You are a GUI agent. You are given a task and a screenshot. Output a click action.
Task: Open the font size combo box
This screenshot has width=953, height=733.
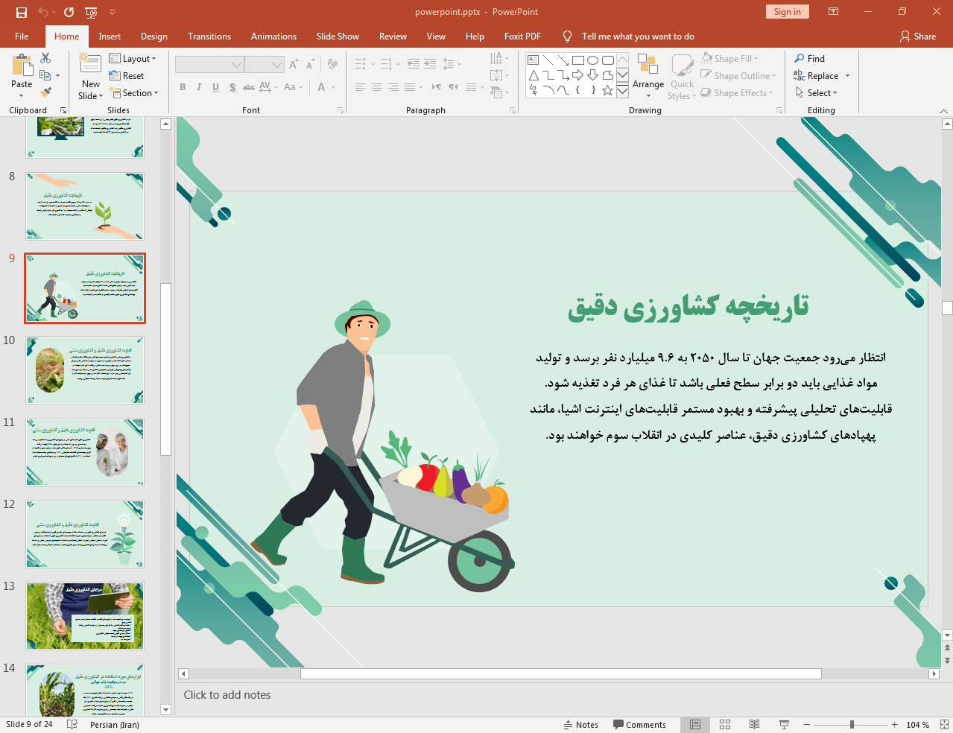click(x=265, y=65)
